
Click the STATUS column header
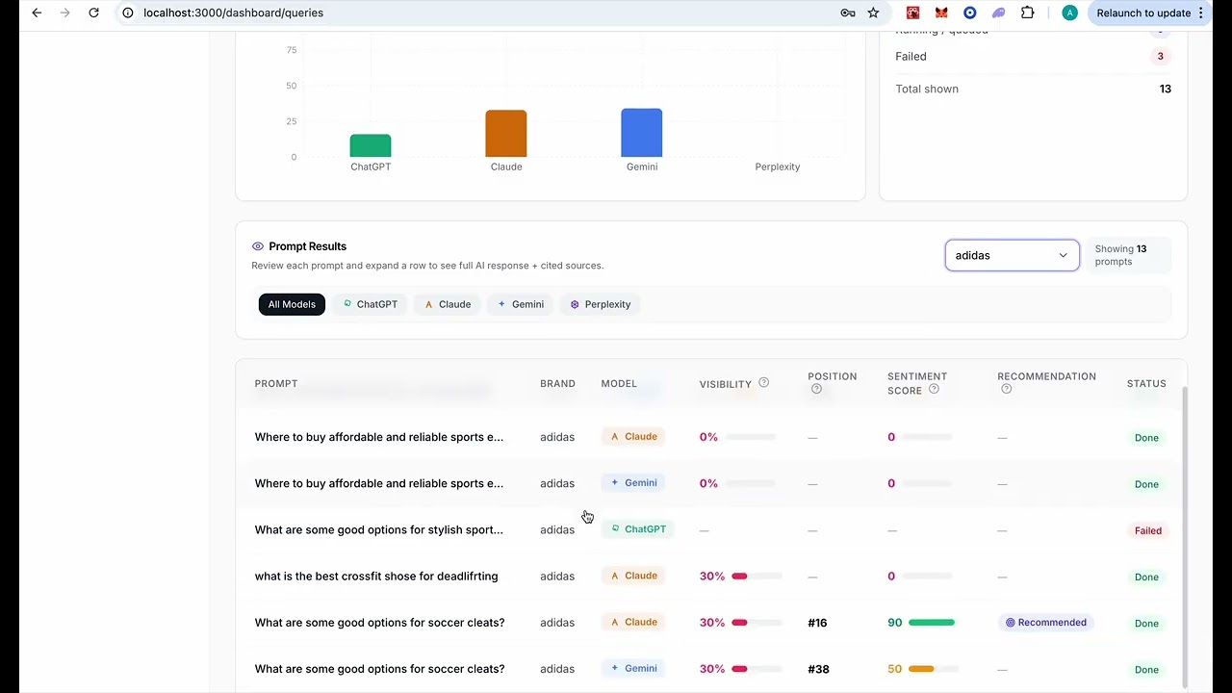click(1146, 383)
